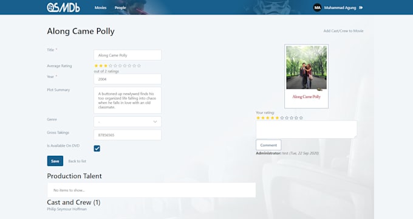Set your rating to six stars
The height and width of the screenshot is (219, 413).
point(282,117)
